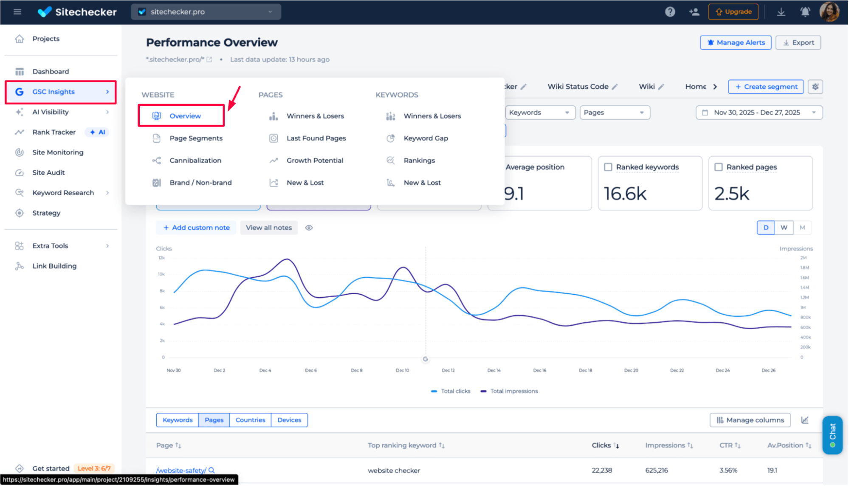Open the Chat widget on the right edge

(832, 435)
